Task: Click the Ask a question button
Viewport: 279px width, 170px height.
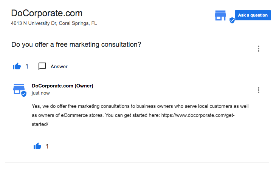Action: 253,15
